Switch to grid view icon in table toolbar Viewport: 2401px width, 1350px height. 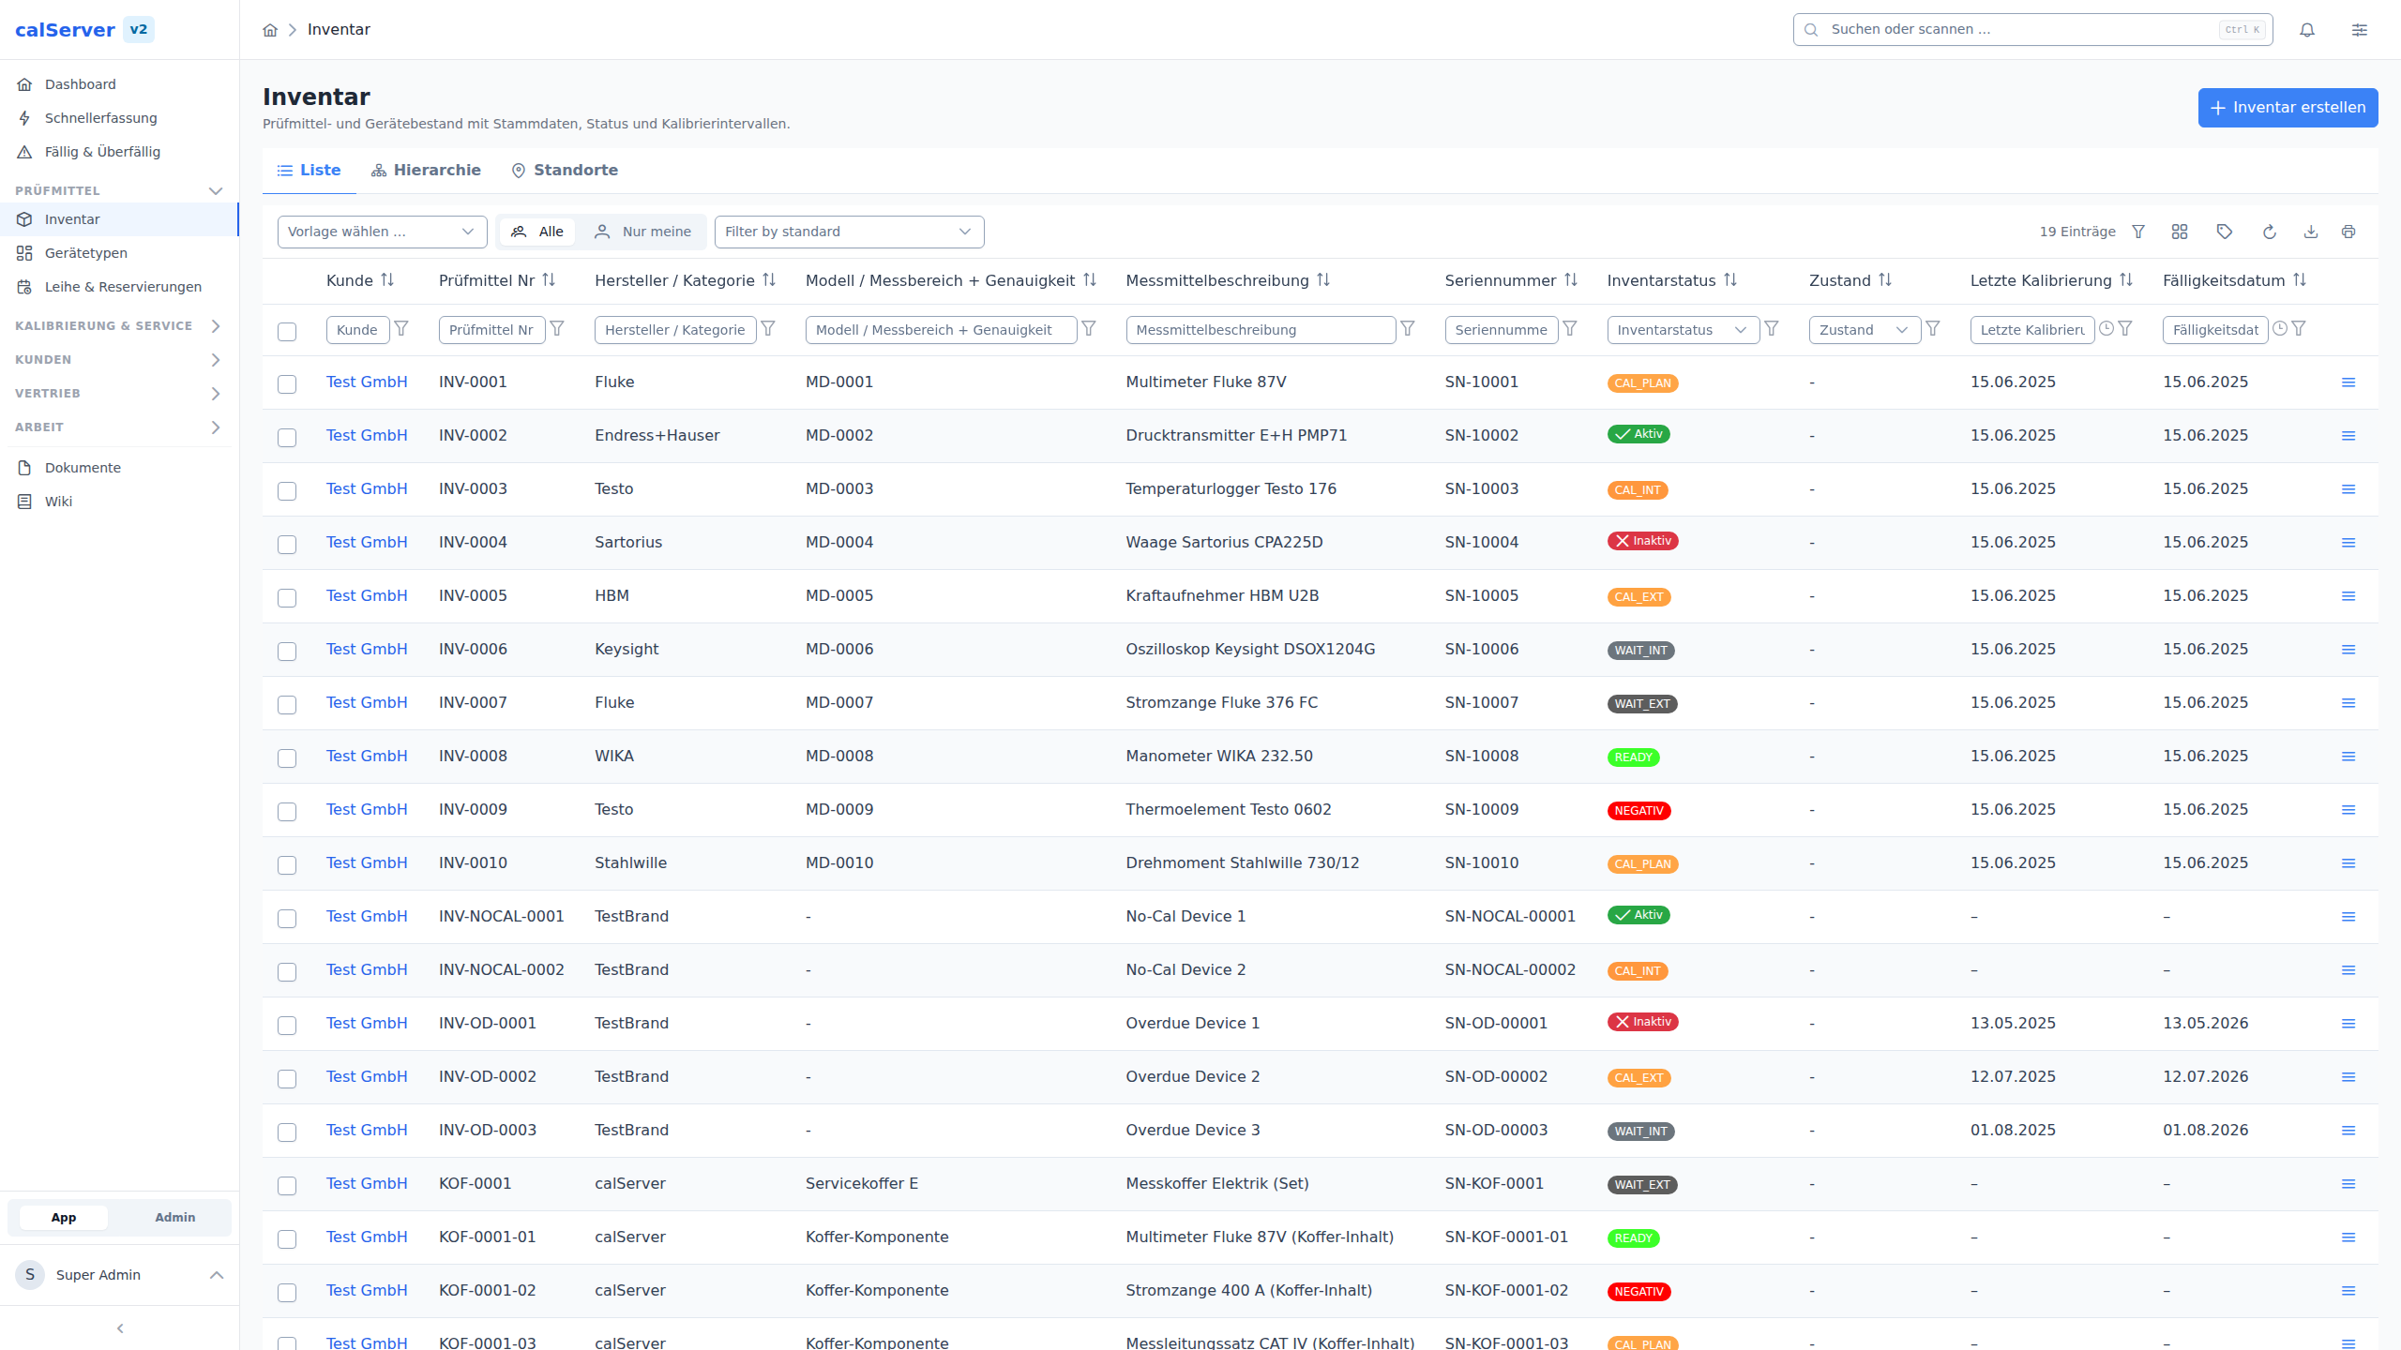tap(2180, 232)
